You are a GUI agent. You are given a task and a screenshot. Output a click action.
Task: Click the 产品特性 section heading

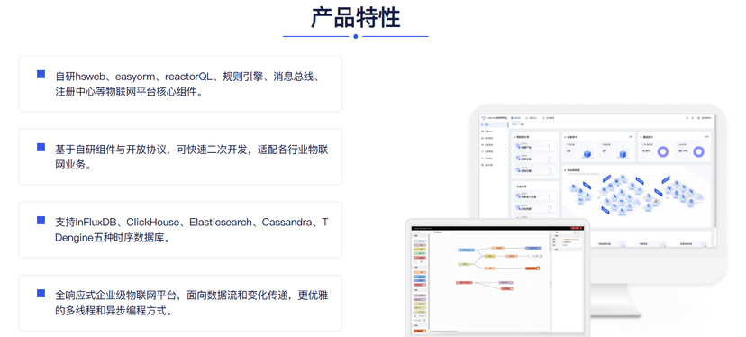355,18
